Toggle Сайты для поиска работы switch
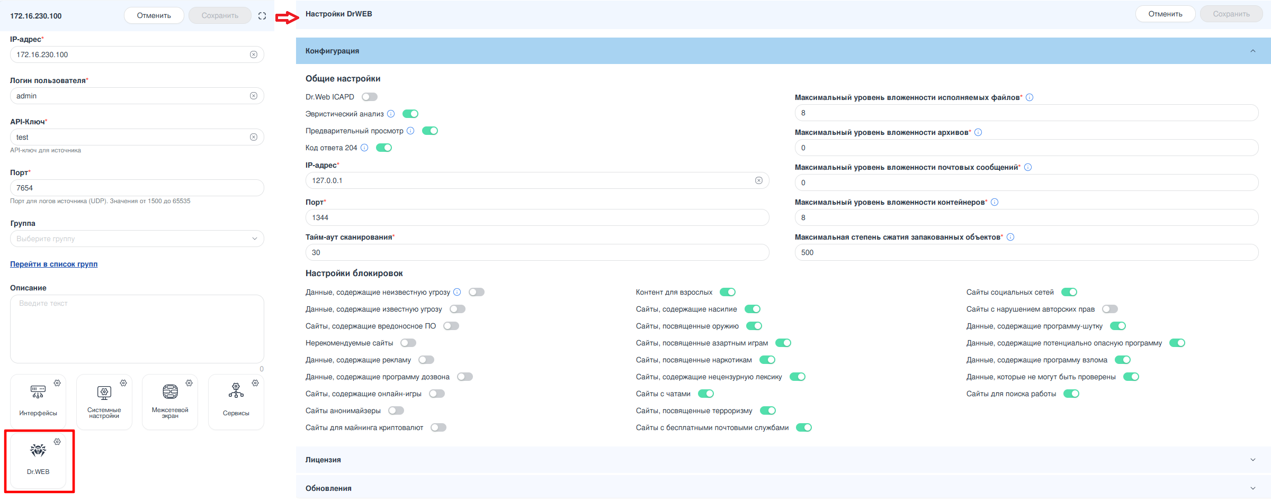The width and height of the screenshot is (1271, 502). [1071, 394]
